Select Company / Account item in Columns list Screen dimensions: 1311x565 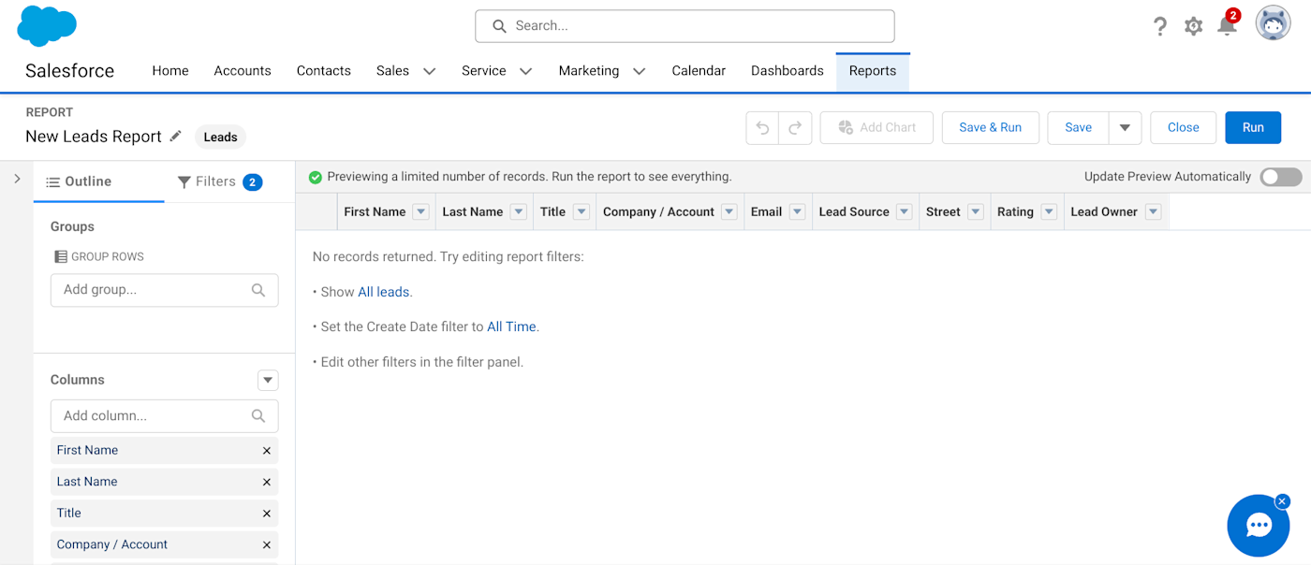click(x=164, y=545)
